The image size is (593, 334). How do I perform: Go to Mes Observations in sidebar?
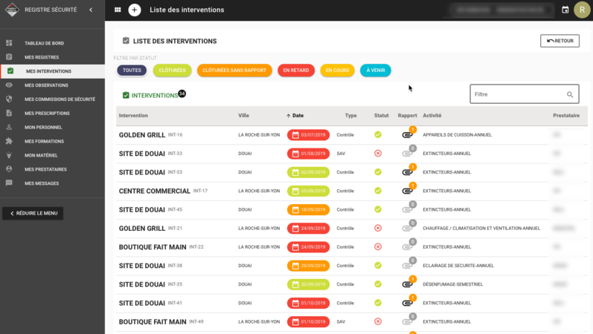tap(47, 85)
